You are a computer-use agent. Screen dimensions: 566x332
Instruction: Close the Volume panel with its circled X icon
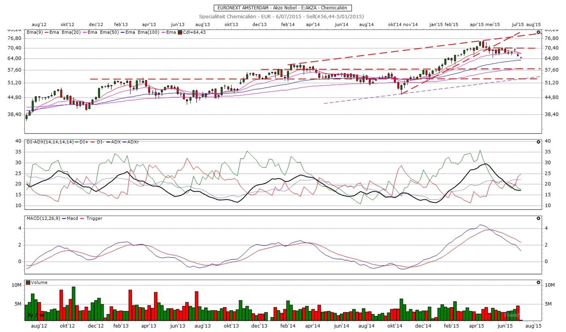tap(538, 282)
